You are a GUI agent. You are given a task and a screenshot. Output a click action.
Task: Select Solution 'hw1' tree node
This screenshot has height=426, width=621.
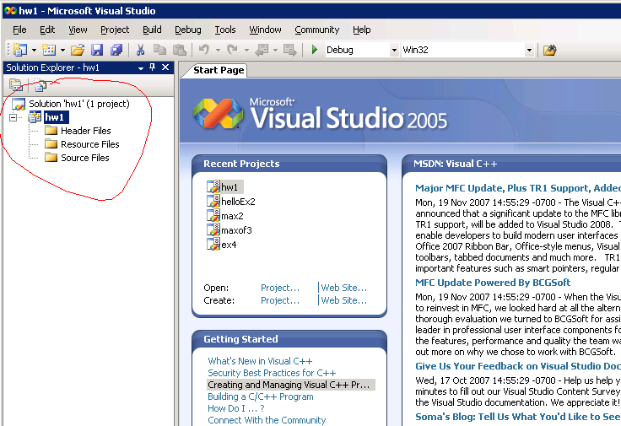pyautogui.click(x=79, y=104)
